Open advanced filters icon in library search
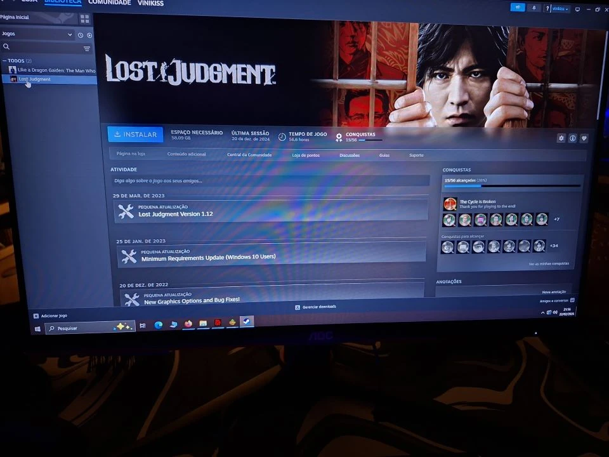Screen dimensions: 609x457 point(87,48)
